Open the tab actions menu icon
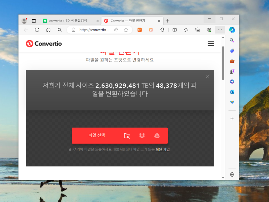Image resolution: width=269 pixels, height=202 pixels. (34, 21)
